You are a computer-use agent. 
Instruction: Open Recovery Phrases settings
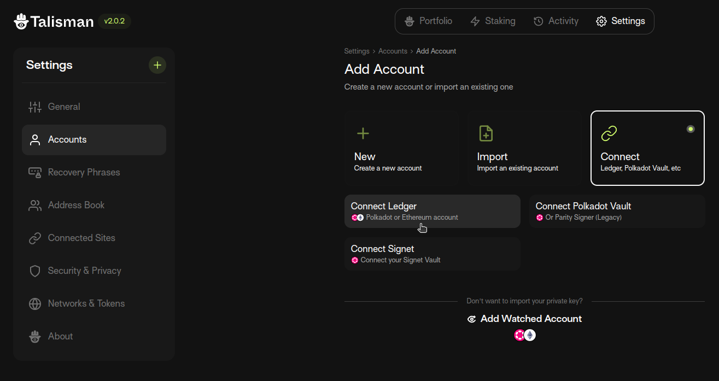click(x=94, y=173)
